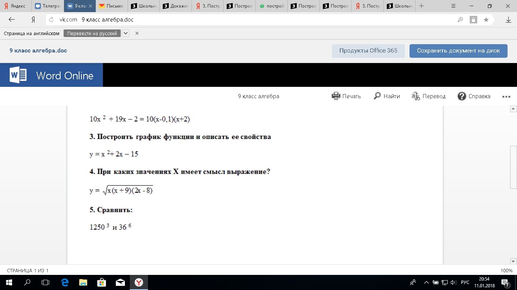Click the 100% zoom control

506,270
